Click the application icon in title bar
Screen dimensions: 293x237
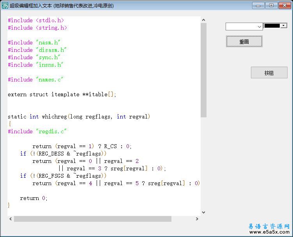[x=5, y=5]
